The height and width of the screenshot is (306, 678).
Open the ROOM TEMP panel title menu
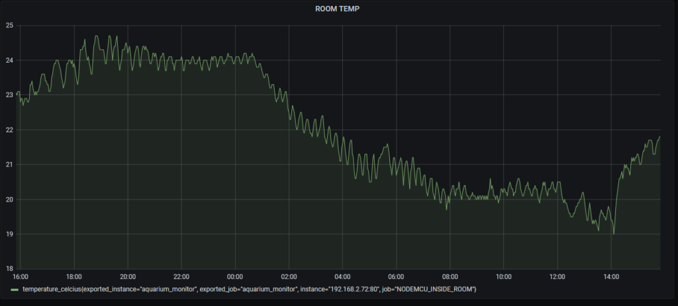[x=339, y=9]
